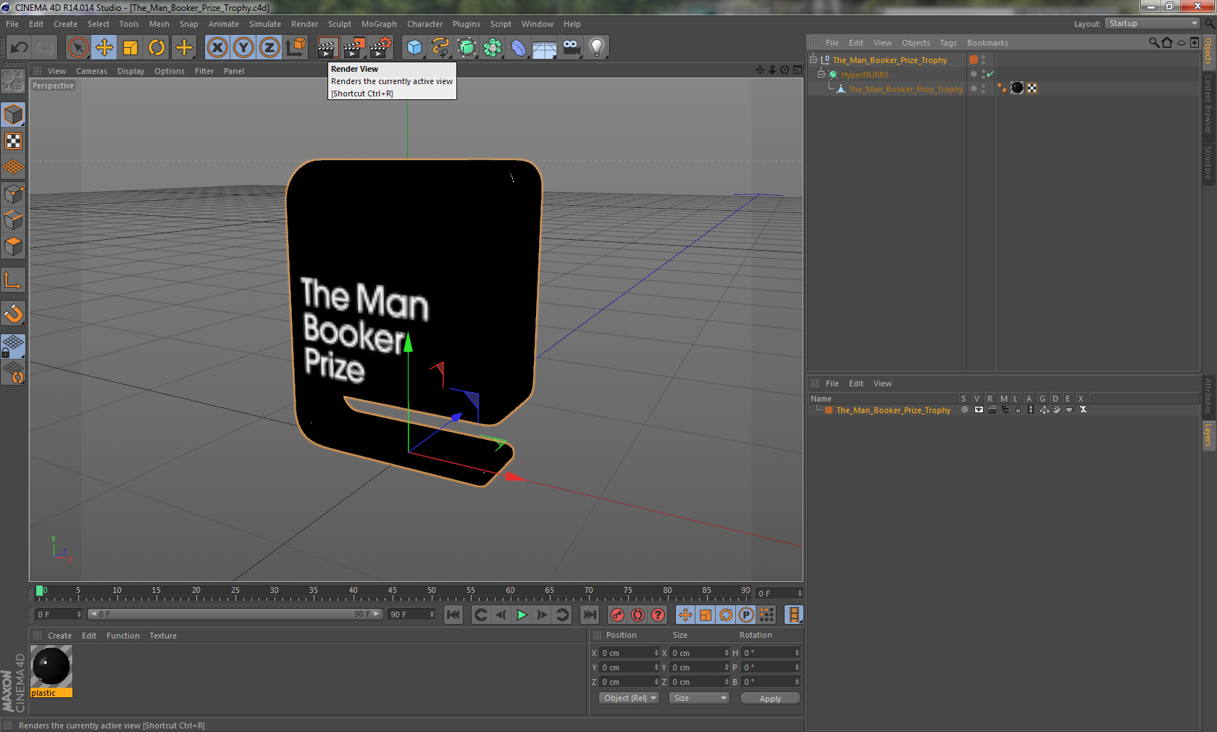The height and width of the screenshot is (732, 1217).
Task: Click Render to Picture Viewer icon
Action: point(354,48)
